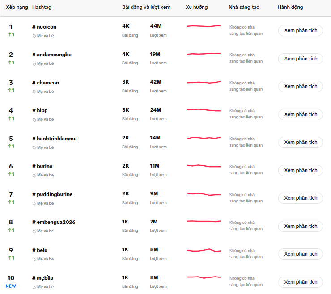
Task: Click Xem phân tích for #chamcon
Action: [301, 86]
